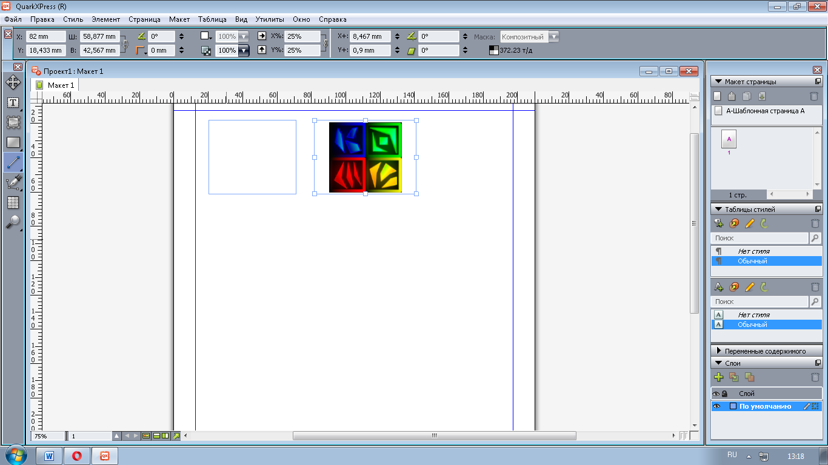
Task: Open the Таблица menu
Action: (212, 19)
